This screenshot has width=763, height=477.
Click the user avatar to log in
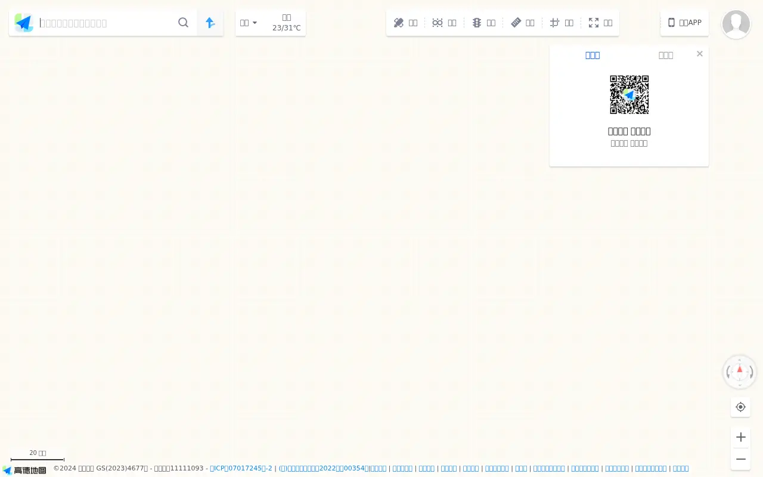coord(736,24)
